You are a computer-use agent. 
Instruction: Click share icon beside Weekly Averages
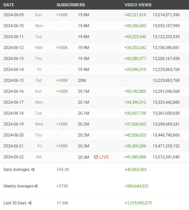pos(36,186)
